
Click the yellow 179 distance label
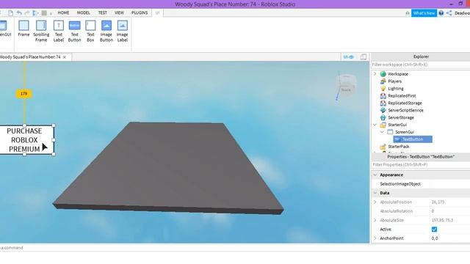point(23,94)
